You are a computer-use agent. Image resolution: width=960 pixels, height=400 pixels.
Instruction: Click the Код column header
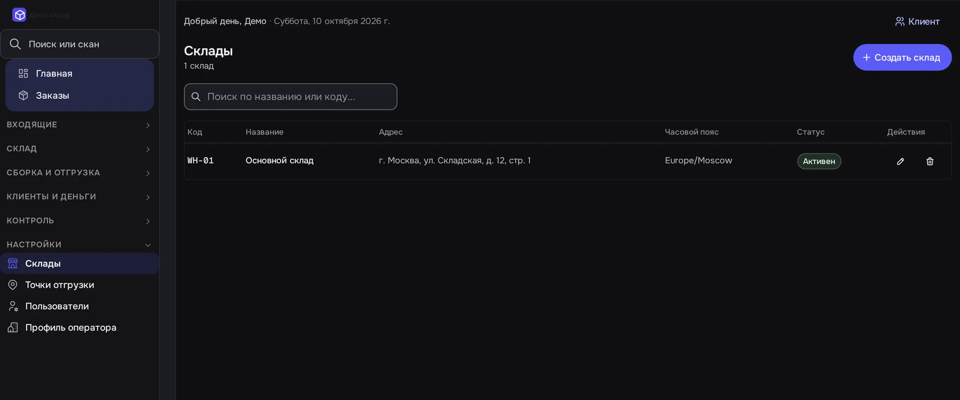(x=195, y=132)
